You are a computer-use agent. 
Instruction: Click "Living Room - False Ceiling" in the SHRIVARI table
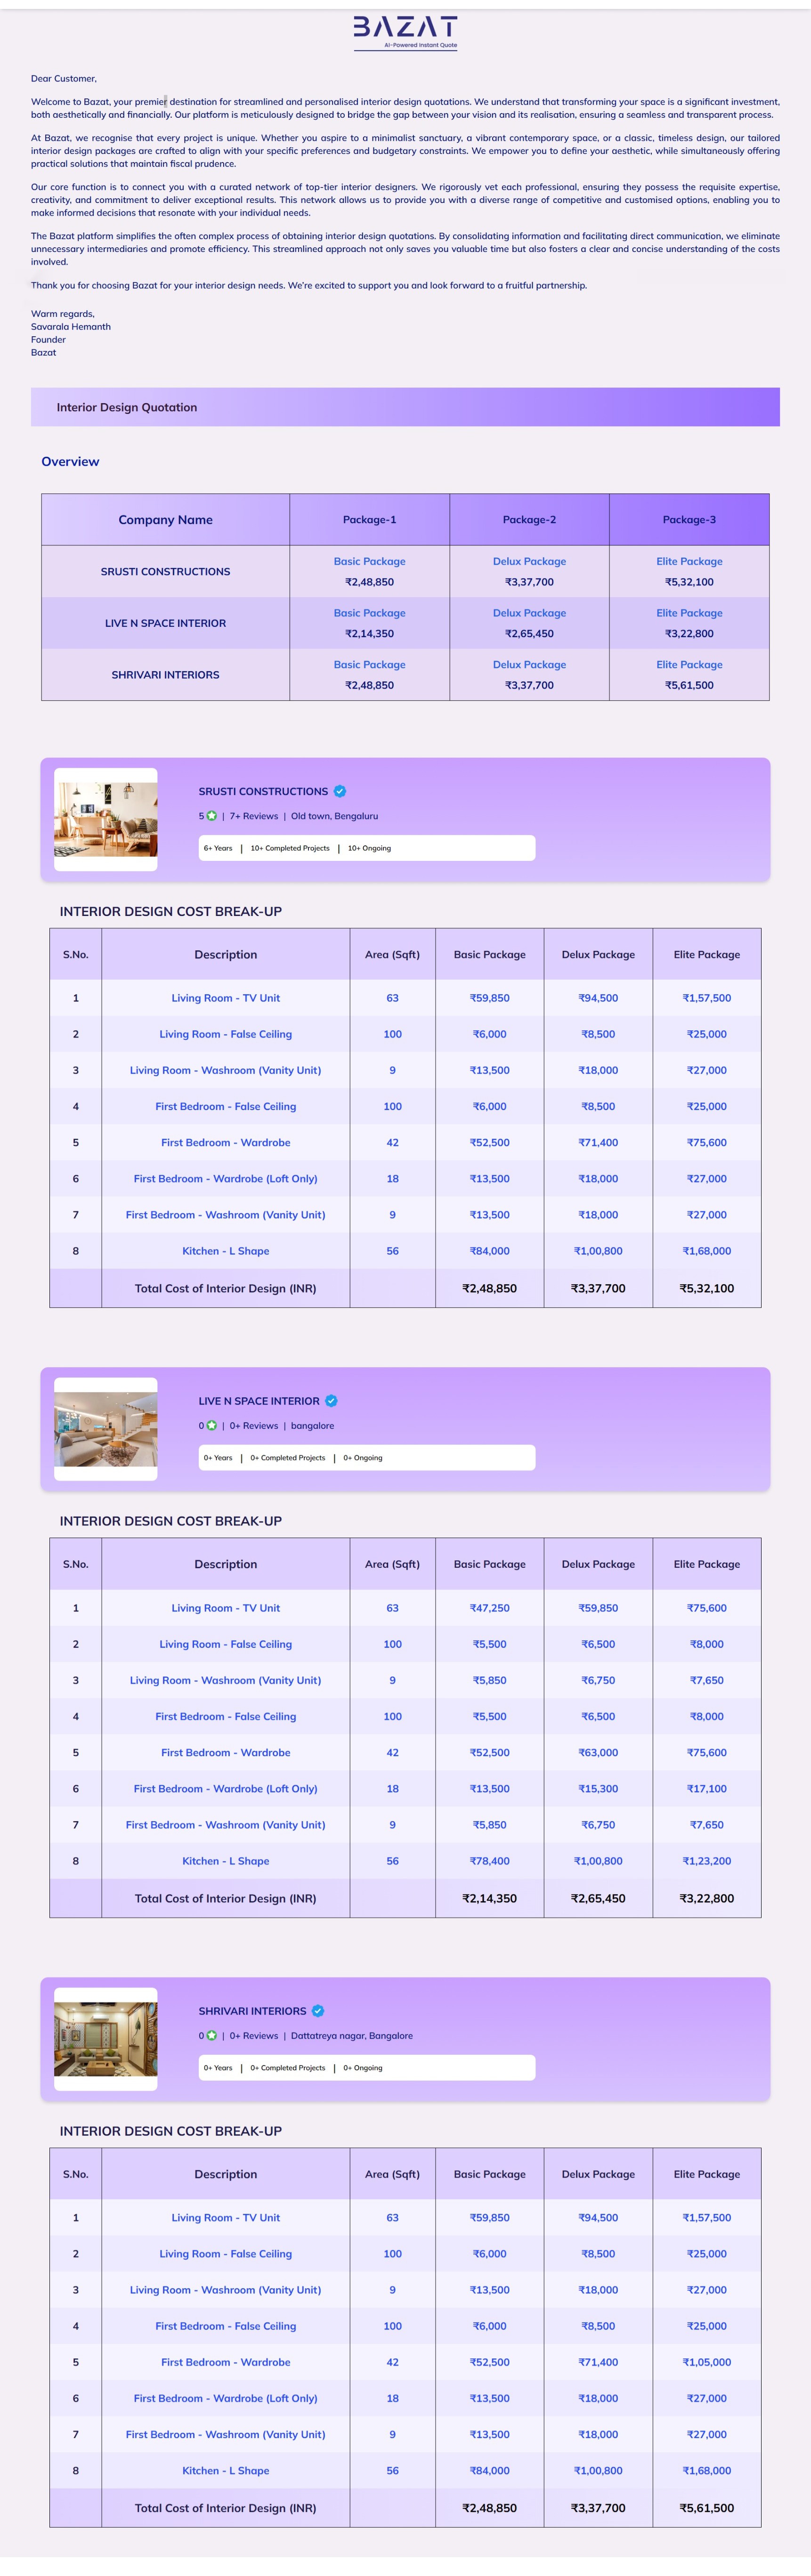pos(226,2254)
